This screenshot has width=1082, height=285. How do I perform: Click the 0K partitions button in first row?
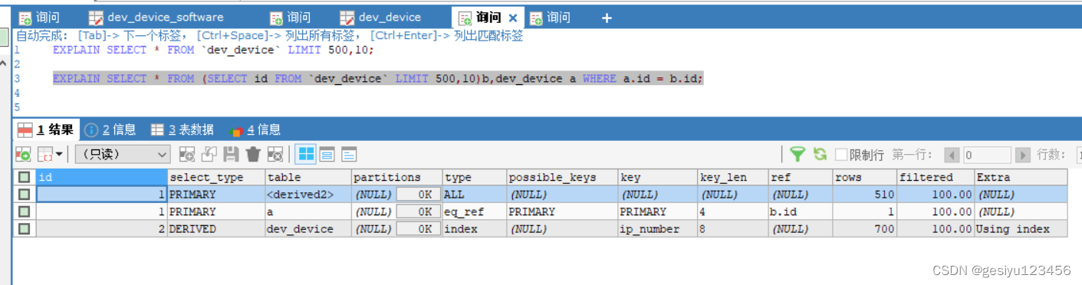pos(418,195)
